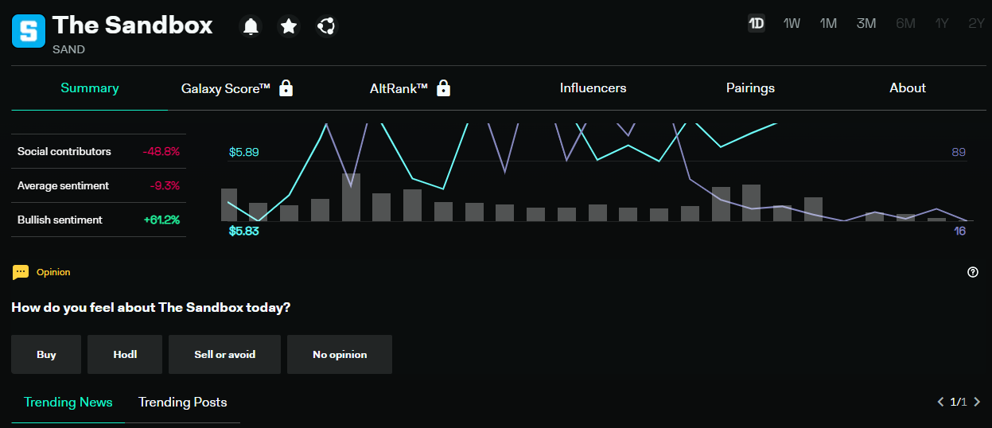This screenshot has height=428, width=992.
Task: Click the AltRank lock icon
Action: pos(444,88)
